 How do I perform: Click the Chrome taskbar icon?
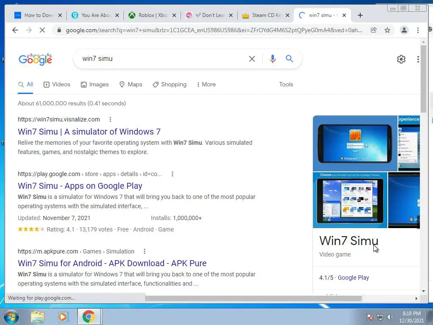[88, 317]
